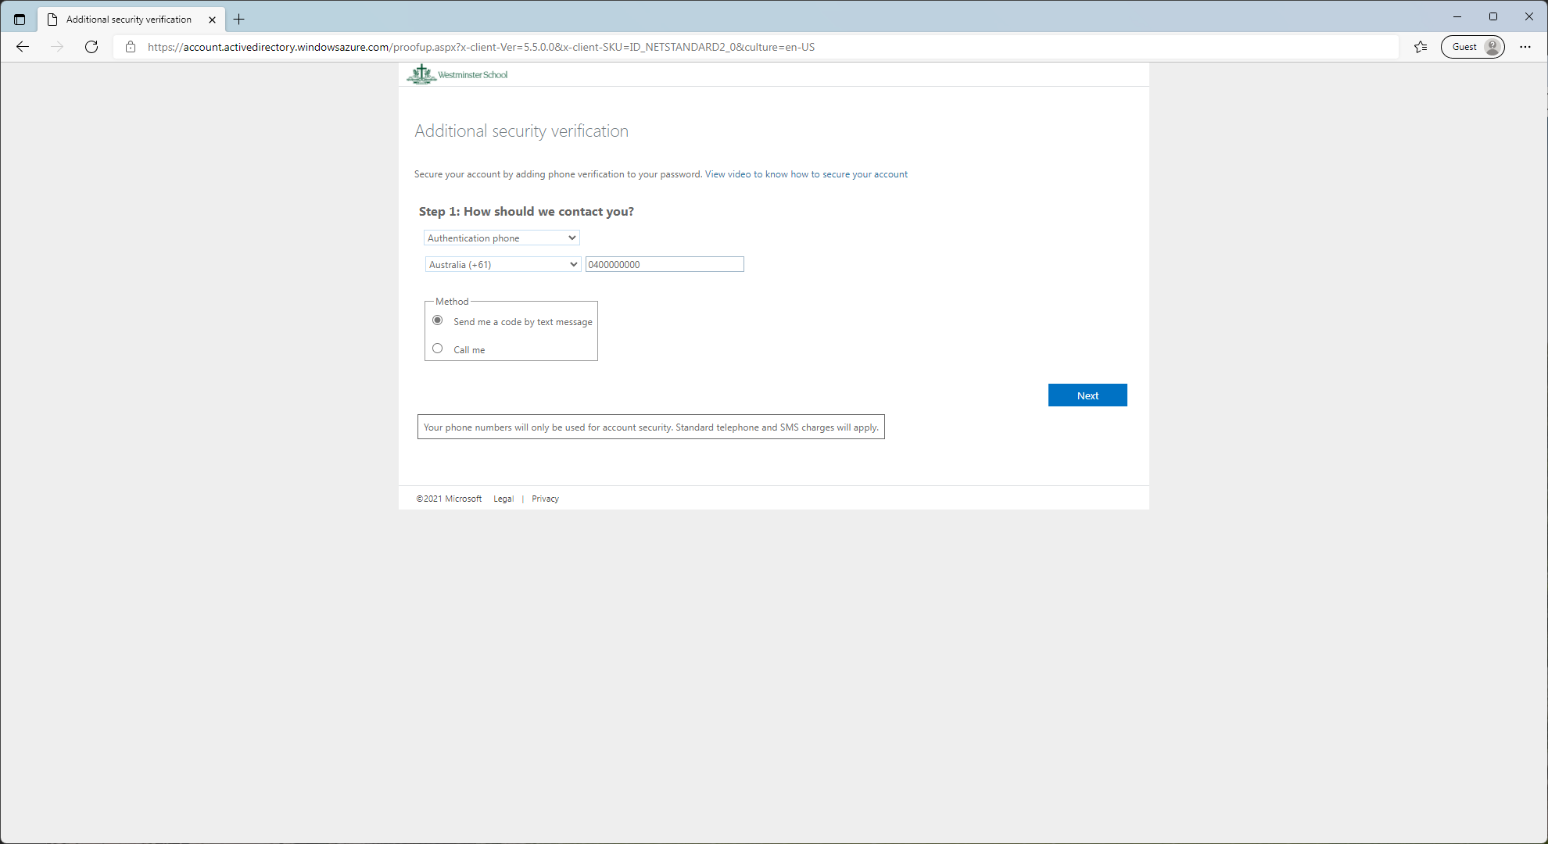The image size is (1548, 844).
Task: Close the Additional security verification tab
Action: tap(212, 20)
